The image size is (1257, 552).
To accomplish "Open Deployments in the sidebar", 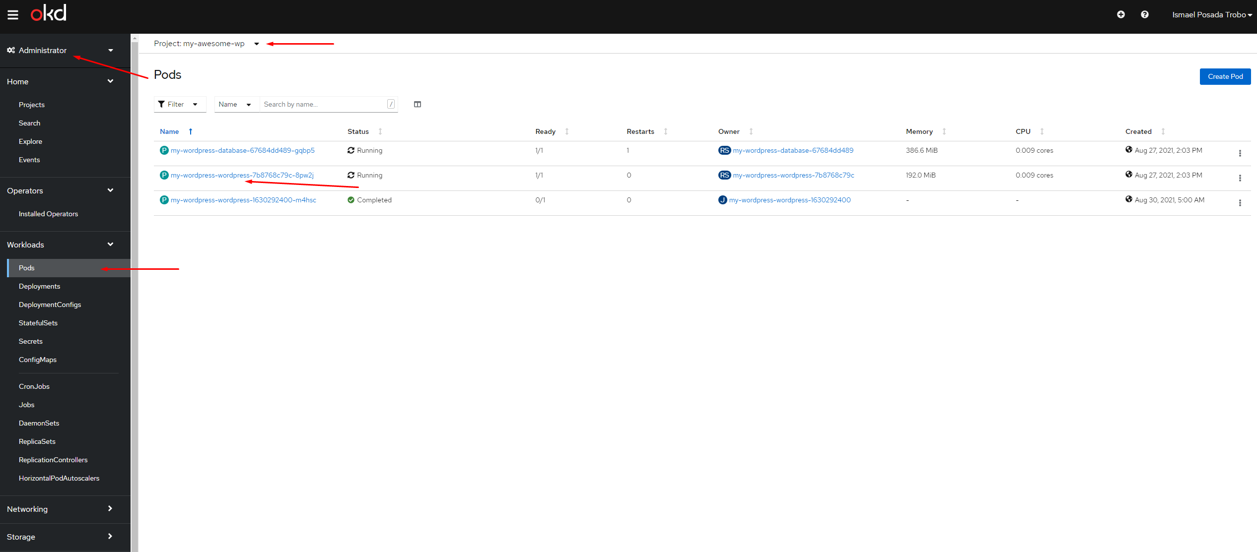I will point(39,286).
